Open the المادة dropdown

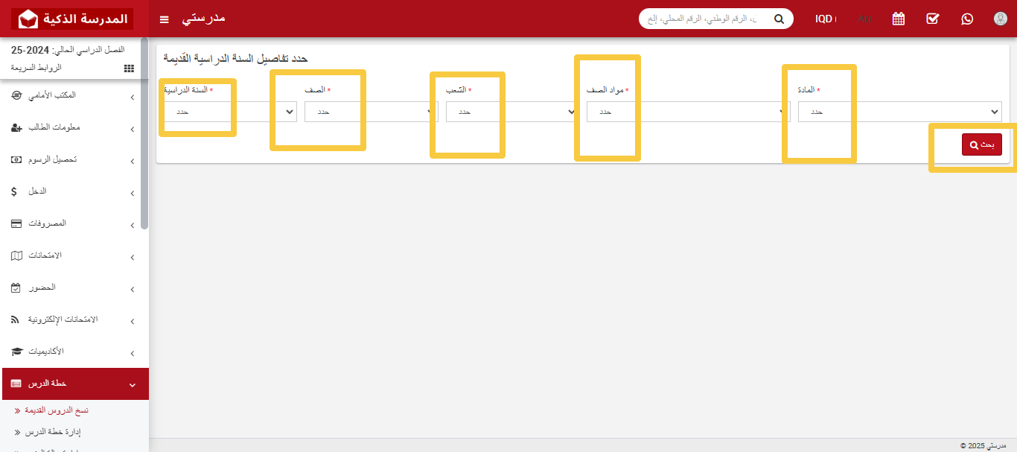click(x=899, y=112)
